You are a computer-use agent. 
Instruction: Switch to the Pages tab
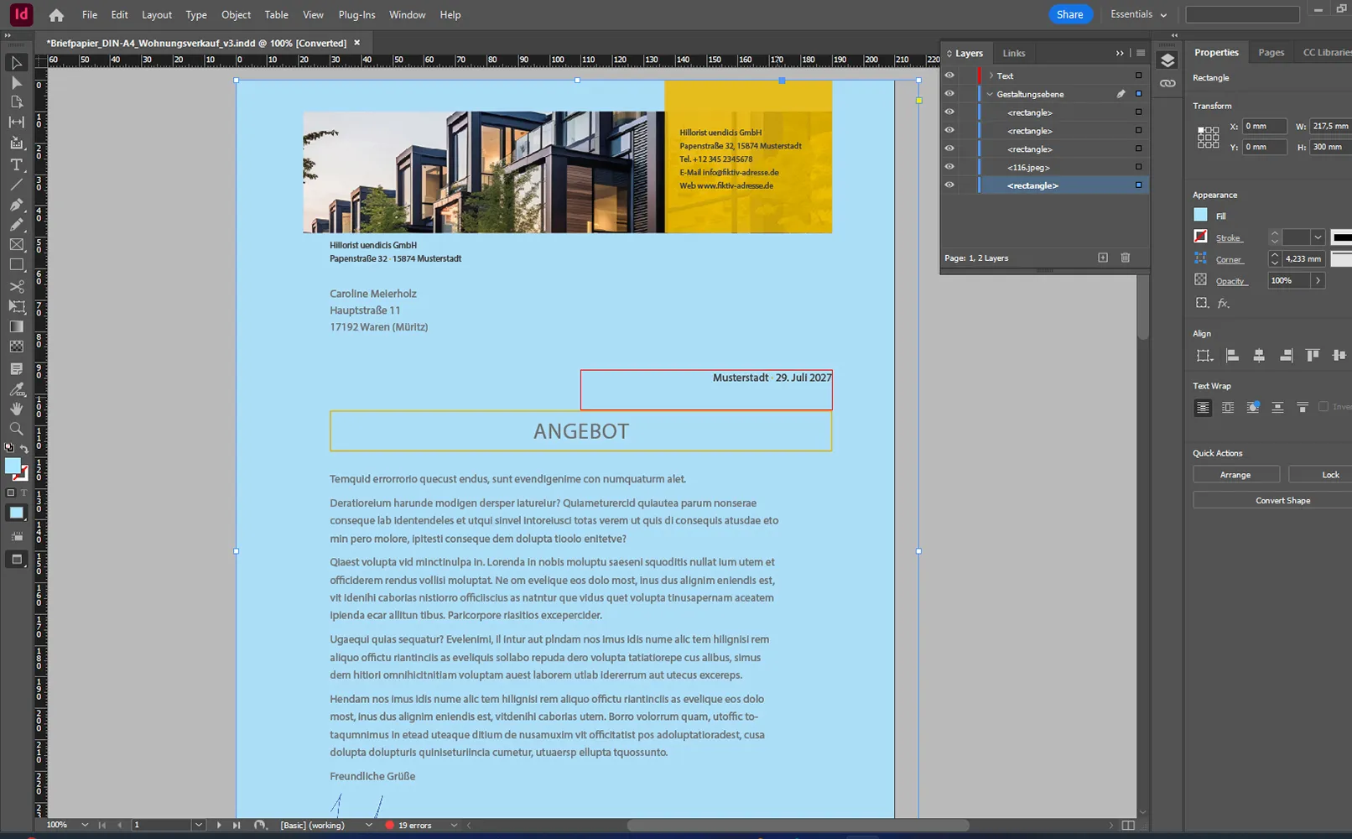pos(1271,52)
